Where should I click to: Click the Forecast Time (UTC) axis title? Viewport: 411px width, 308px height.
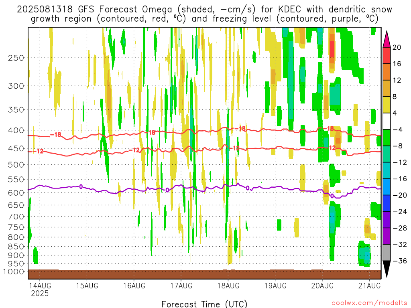pyautogui.click(x=204, y=304)
